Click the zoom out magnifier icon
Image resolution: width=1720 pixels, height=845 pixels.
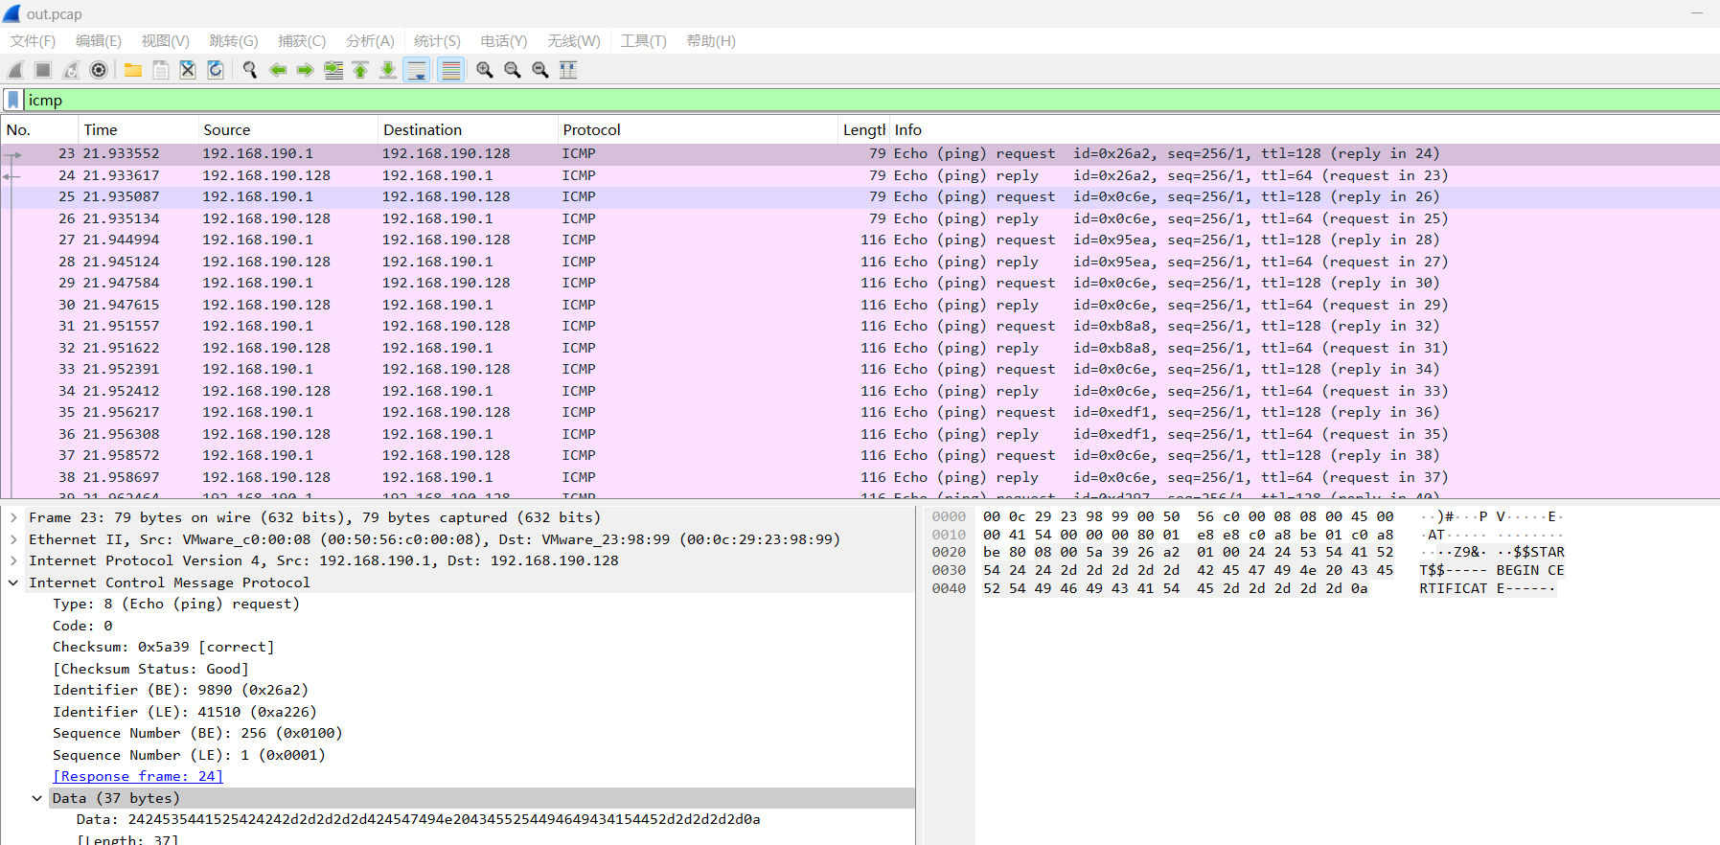click(513, 70)
